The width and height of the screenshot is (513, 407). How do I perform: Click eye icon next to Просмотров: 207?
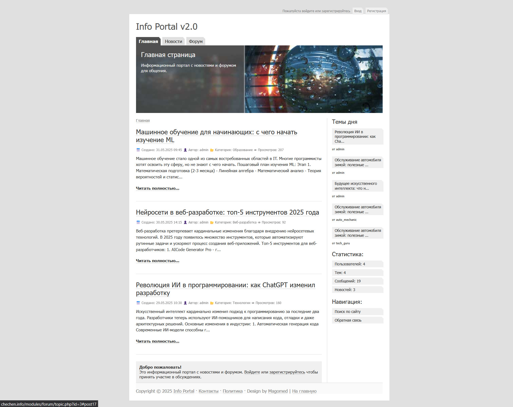pyautogui.click(x=255, y=150)
